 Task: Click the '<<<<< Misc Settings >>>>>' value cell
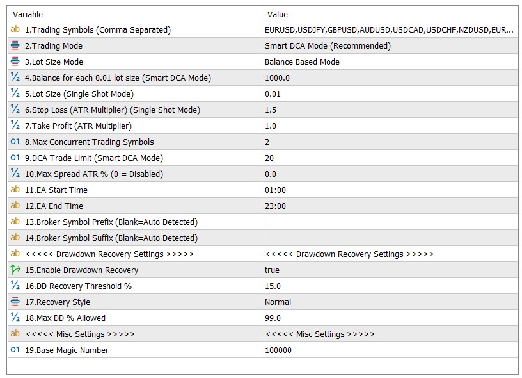pyautogui.click(x=390, y=334)
